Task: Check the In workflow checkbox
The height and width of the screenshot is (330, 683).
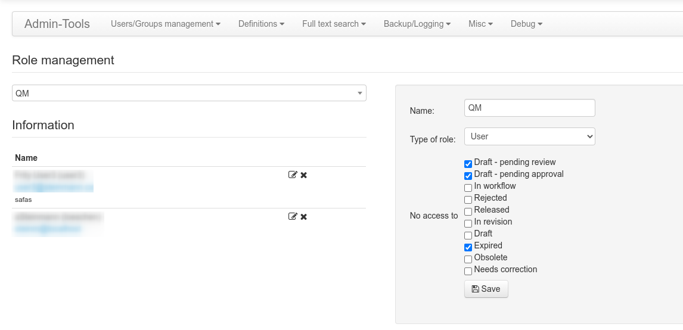Action: 468,188
